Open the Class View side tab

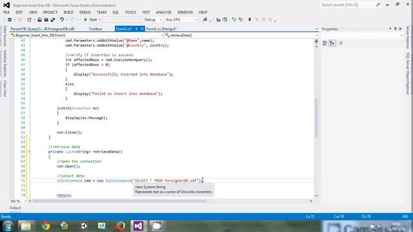5,88
